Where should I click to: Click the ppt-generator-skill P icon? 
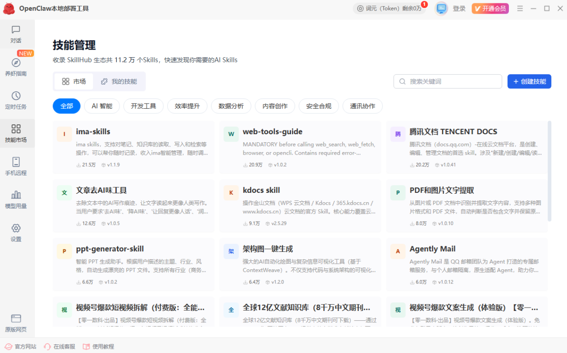(x=64, y=251)
